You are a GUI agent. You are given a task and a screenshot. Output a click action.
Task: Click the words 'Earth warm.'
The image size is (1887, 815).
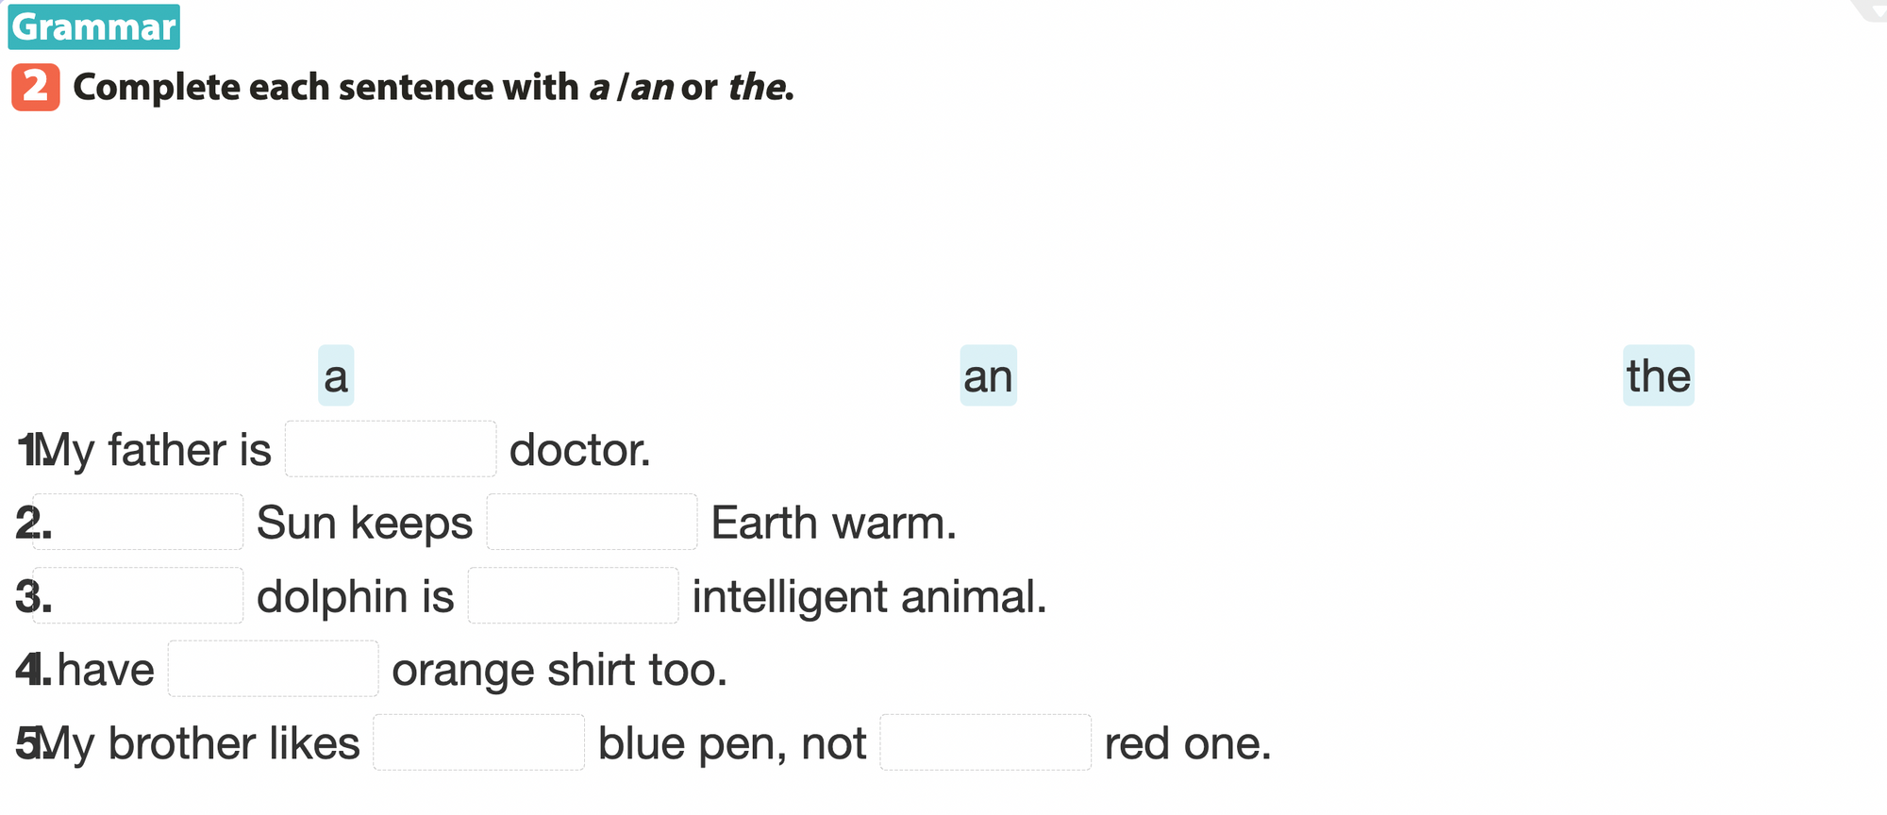pyautogui.click(x=834, y=524)
